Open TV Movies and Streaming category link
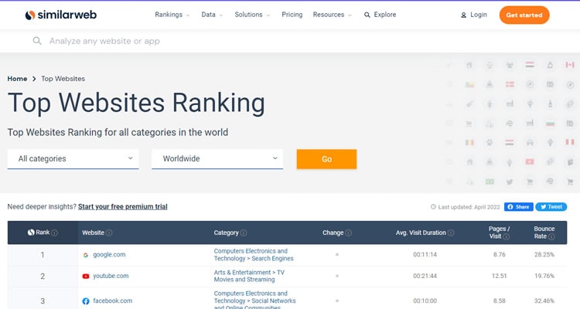The width and height of the screenshot is (580, 309). [249, 276]
